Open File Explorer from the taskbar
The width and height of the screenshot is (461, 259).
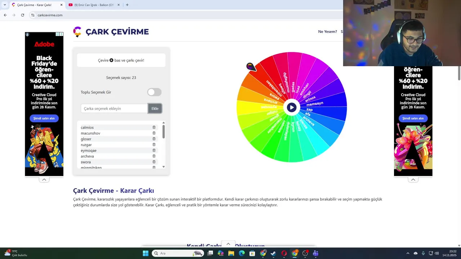[231, 253]
